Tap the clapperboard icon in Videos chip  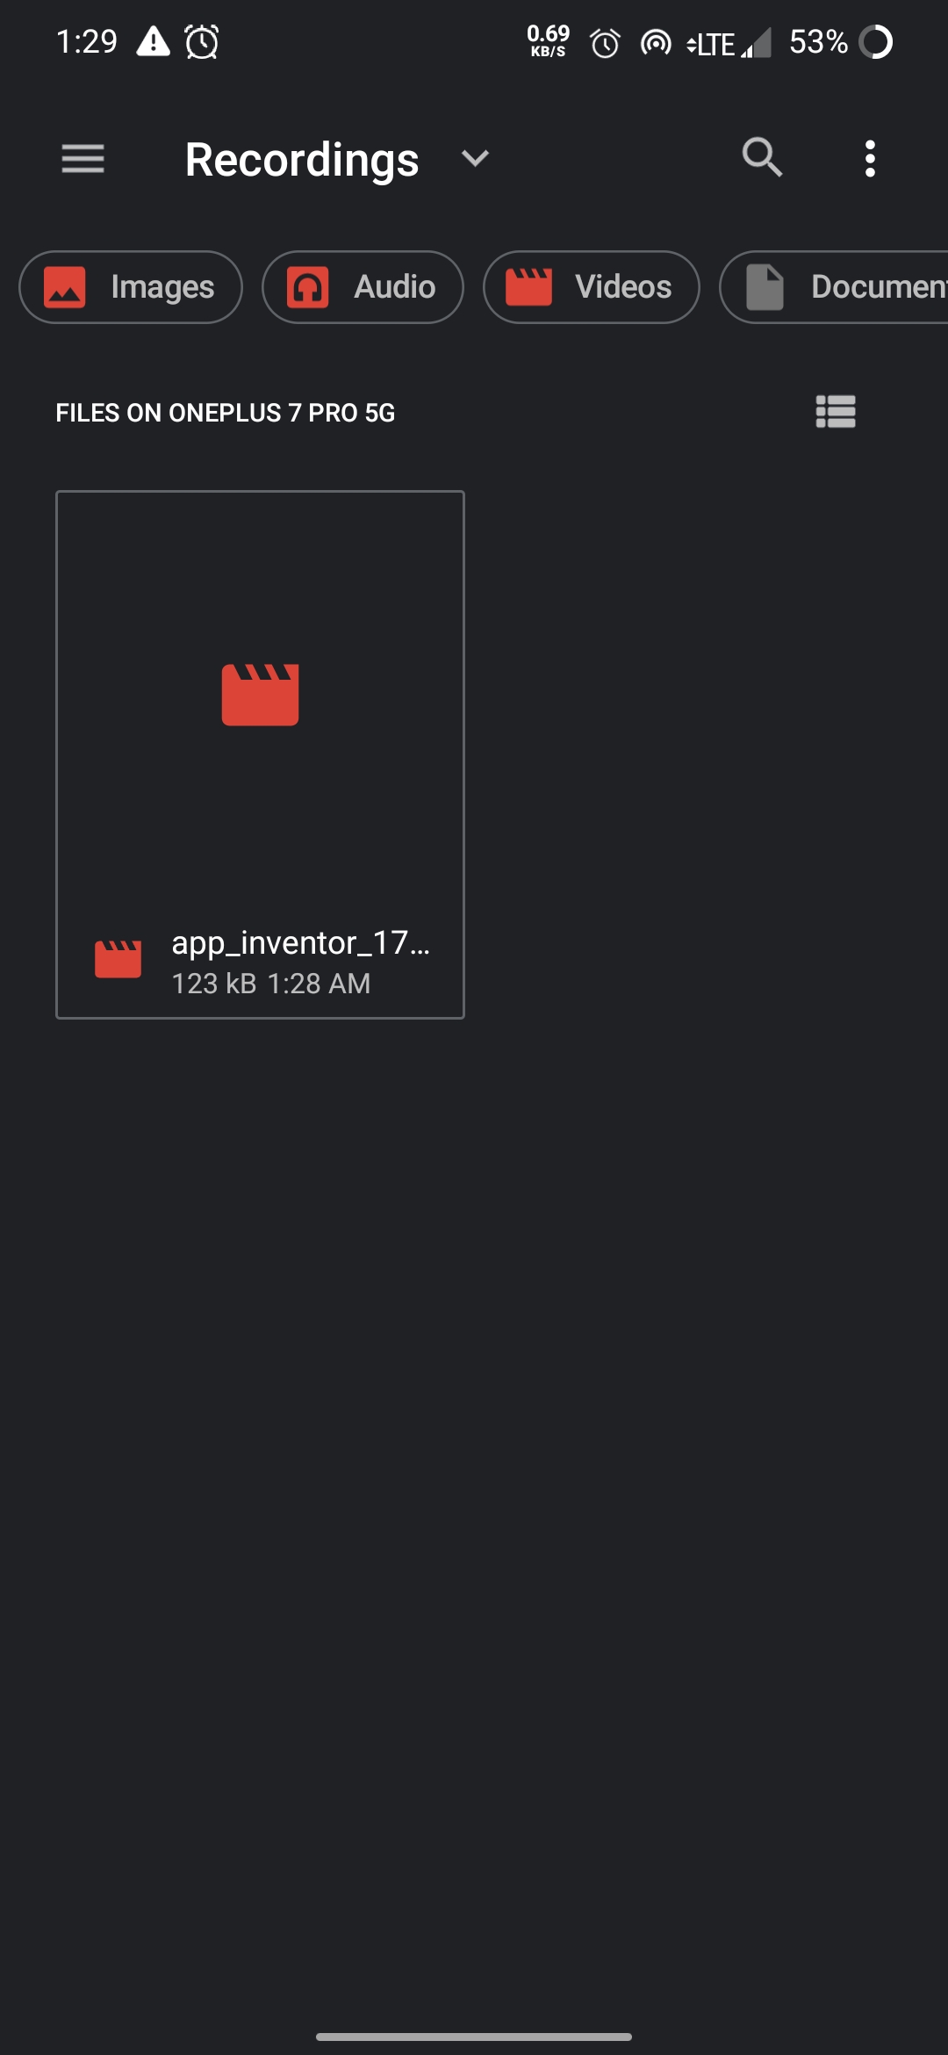(529, 287)
